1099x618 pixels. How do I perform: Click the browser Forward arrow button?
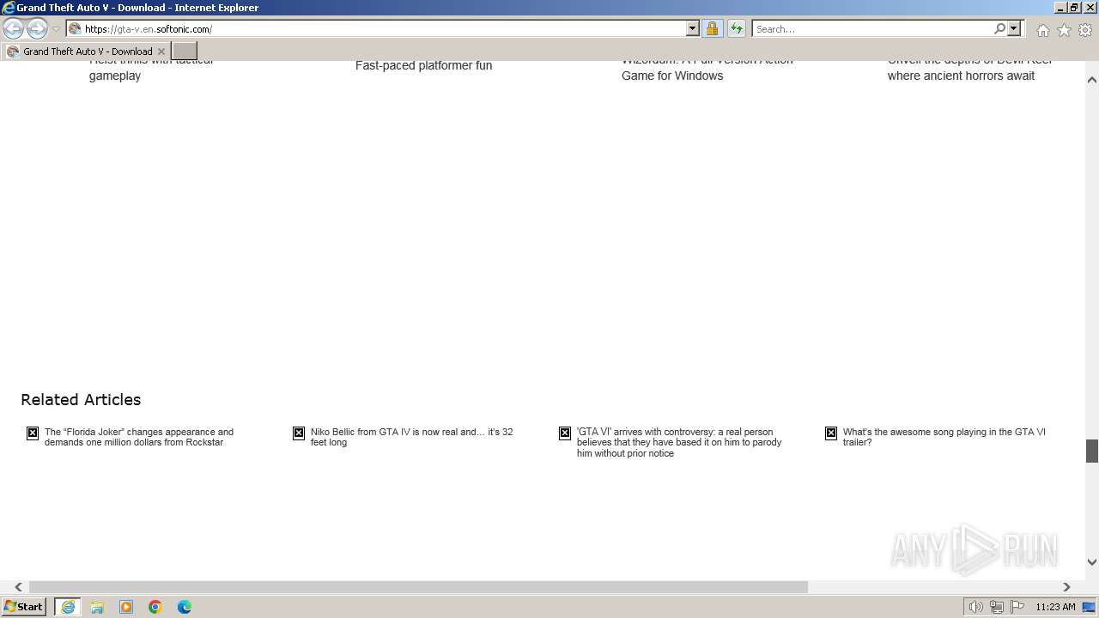(37, 28)
